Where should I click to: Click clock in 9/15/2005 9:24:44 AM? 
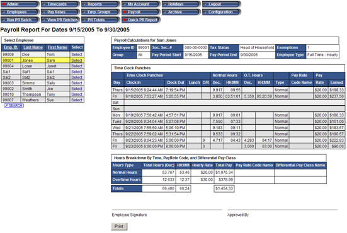tap(144, 90)
